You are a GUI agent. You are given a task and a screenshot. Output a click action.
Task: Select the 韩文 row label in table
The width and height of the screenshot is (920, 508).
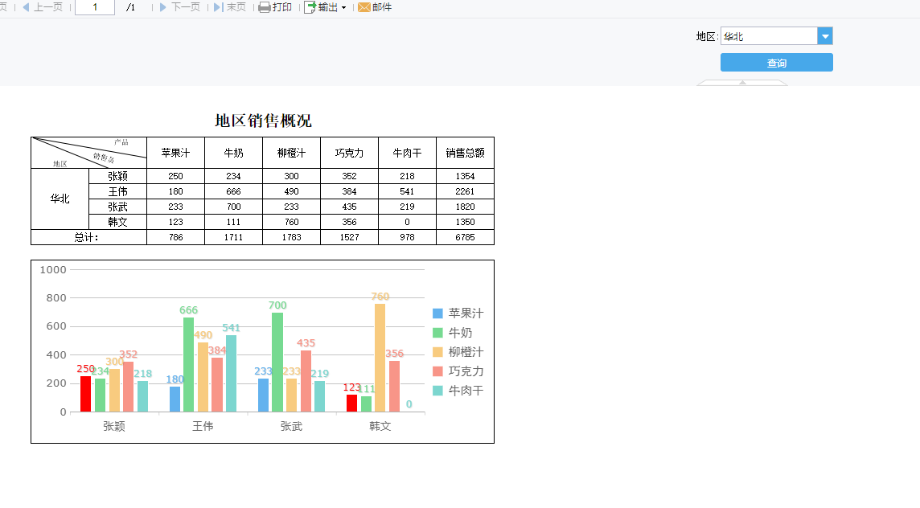[117, 222]
